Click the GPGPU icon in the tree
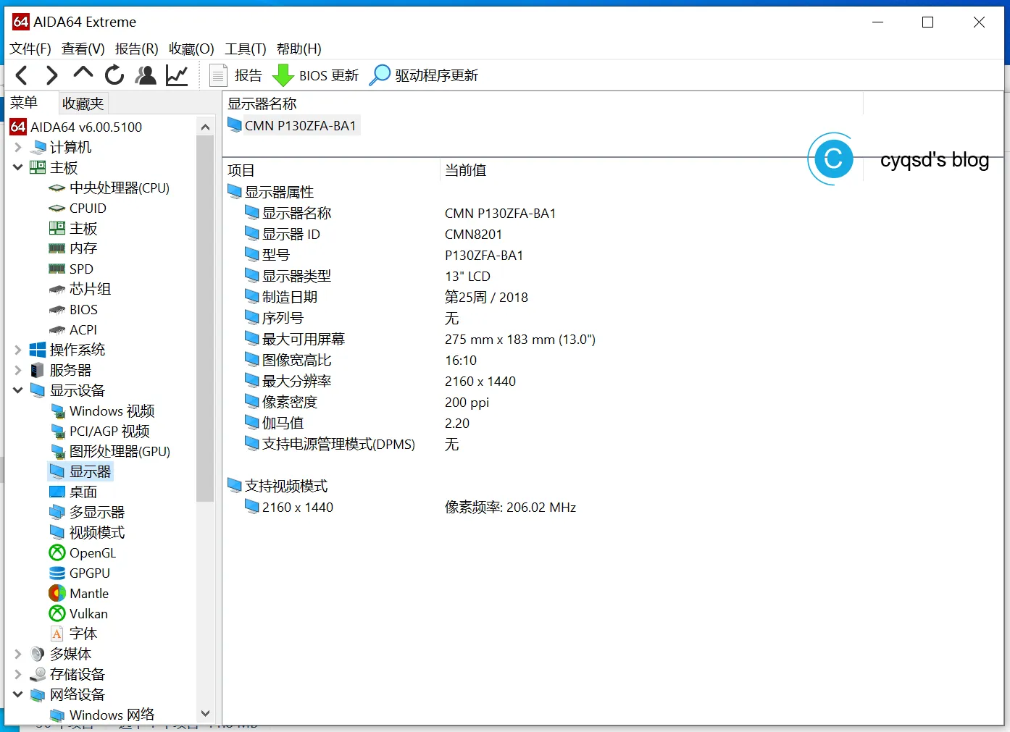The image size is (1010, 732). point(57,573)
